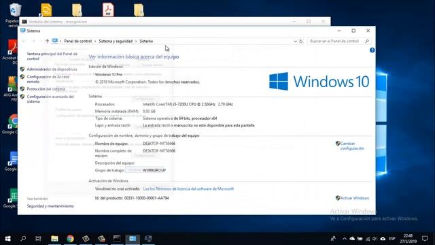
Task: Click the Sistema y seguridad breadcrumb
Action: pos(116,41)
